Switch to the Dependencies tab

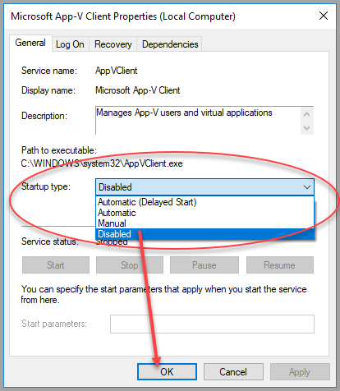click(x=170, y=44)
